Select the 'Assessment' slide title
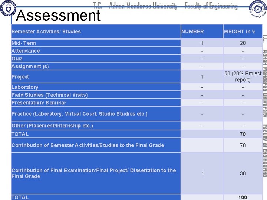267x200 pixels. [x=58, y=15]
